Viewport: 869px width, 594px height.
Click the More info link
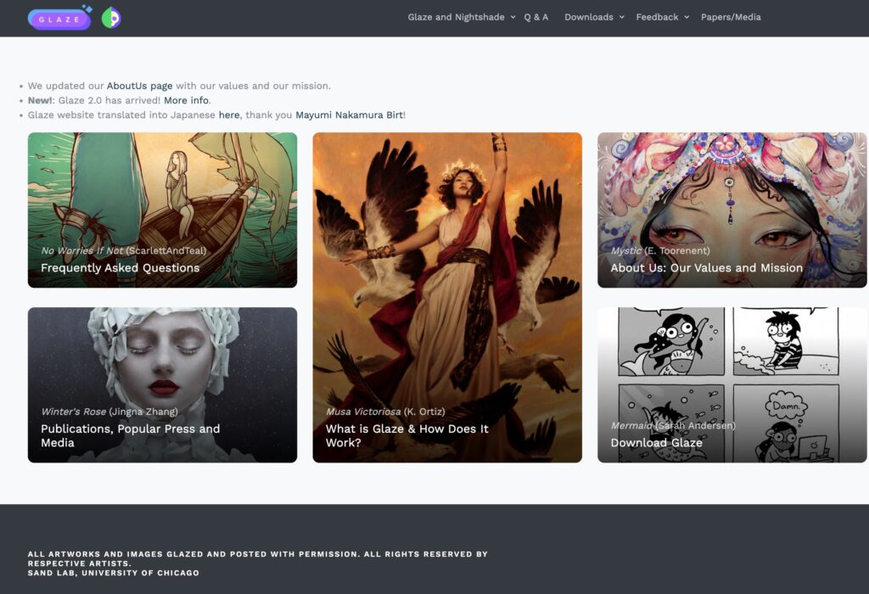click(186, 100)
